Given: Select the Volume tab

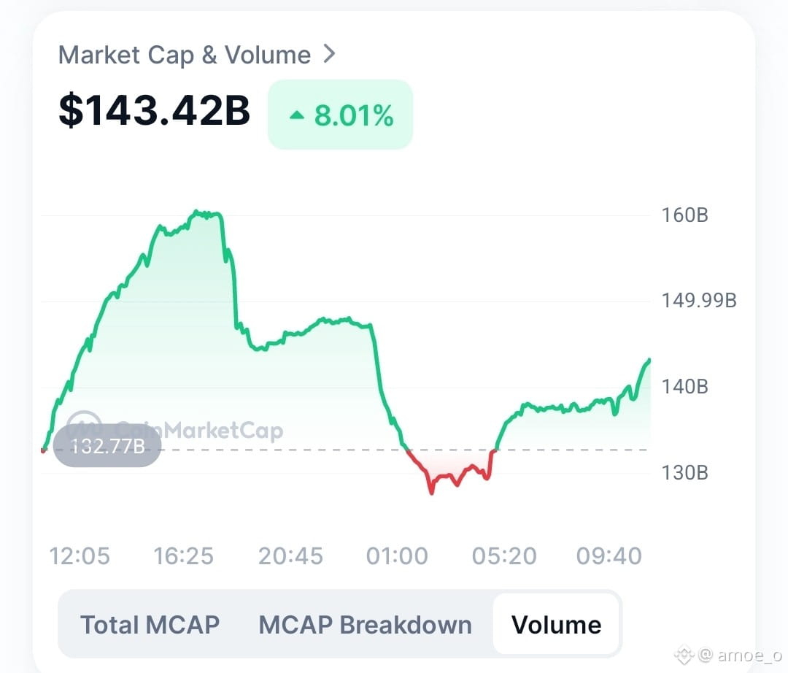Looking at the screenshot, I should pos(556,625).
